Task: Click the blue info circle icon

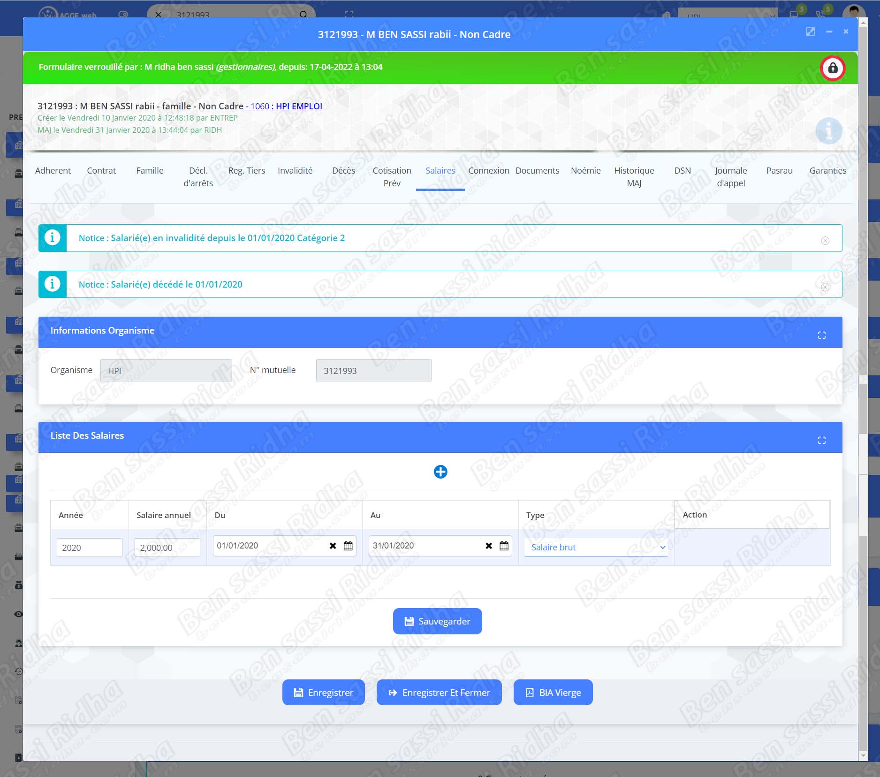Action: click(x=828, y=131)
